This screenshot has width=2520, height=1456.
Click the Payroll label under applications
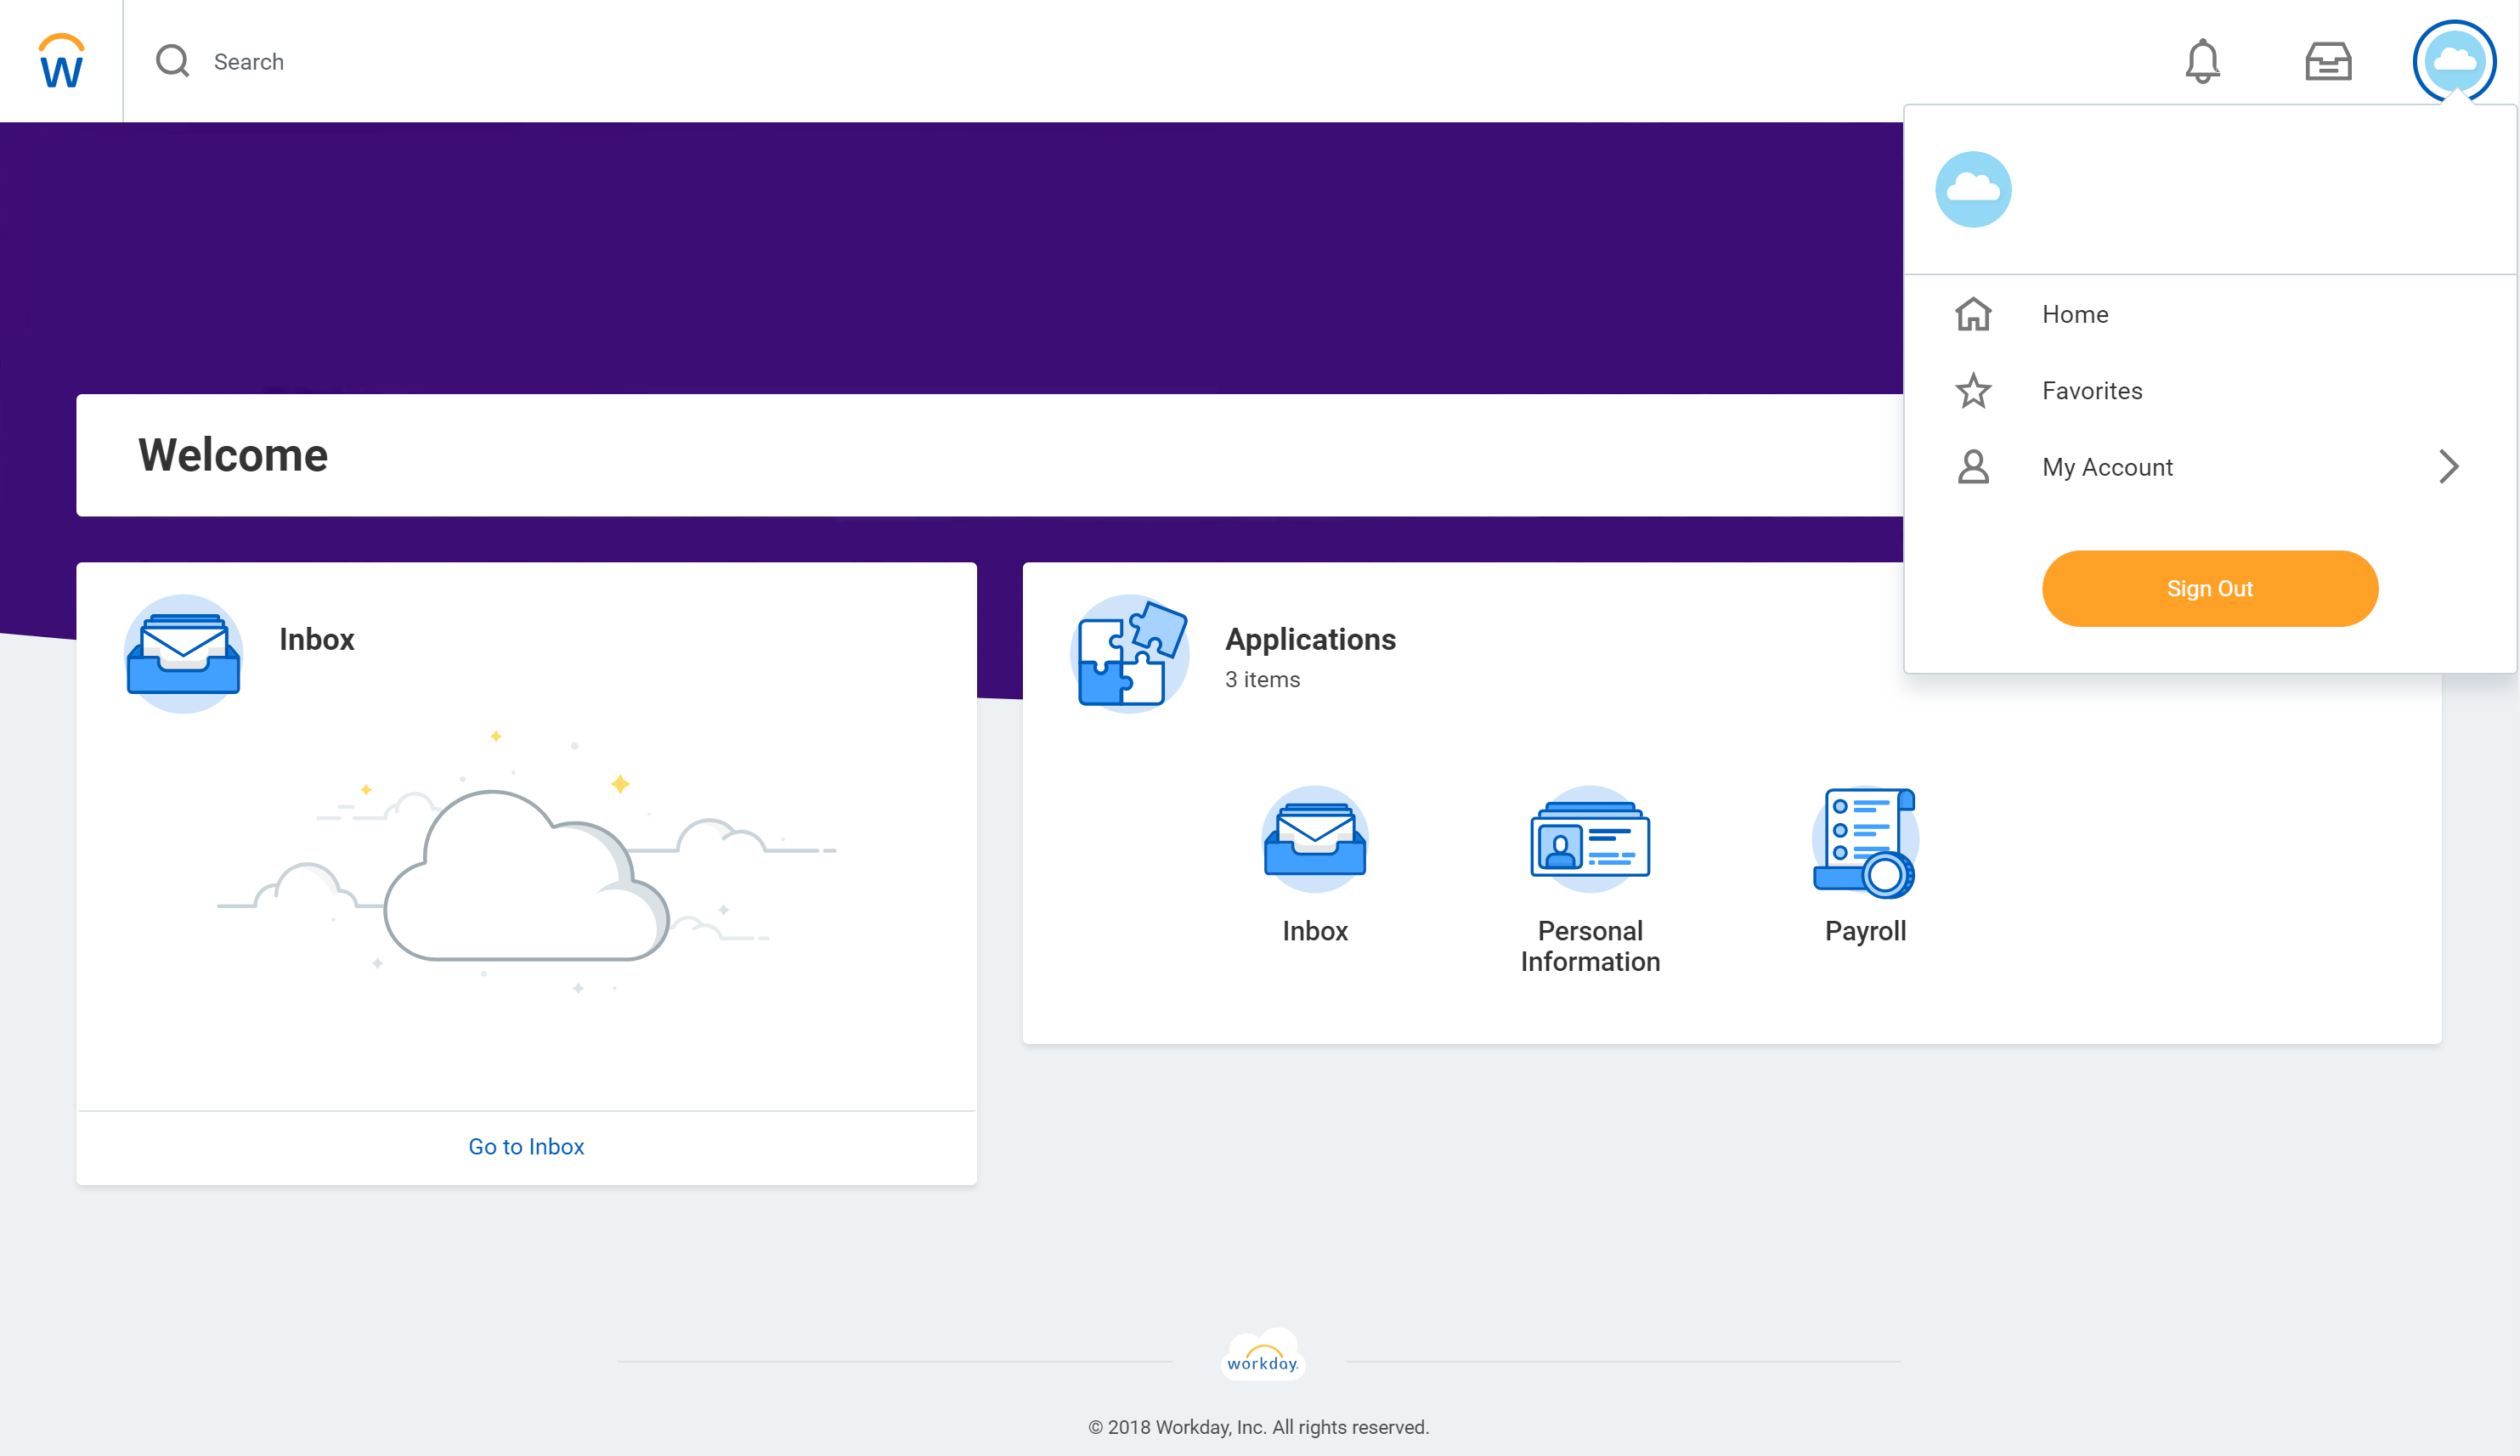click(x=1865, y=931)
